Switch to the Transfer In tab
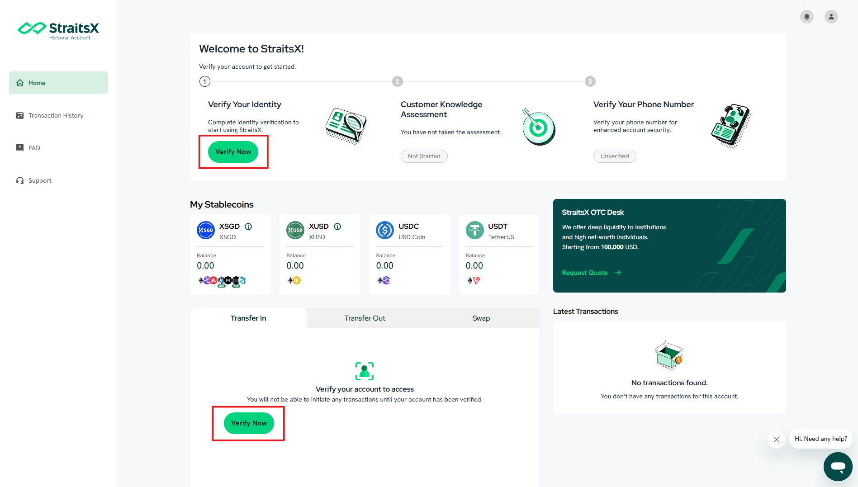Screen dimensions: 858x487 click(248, 318)
